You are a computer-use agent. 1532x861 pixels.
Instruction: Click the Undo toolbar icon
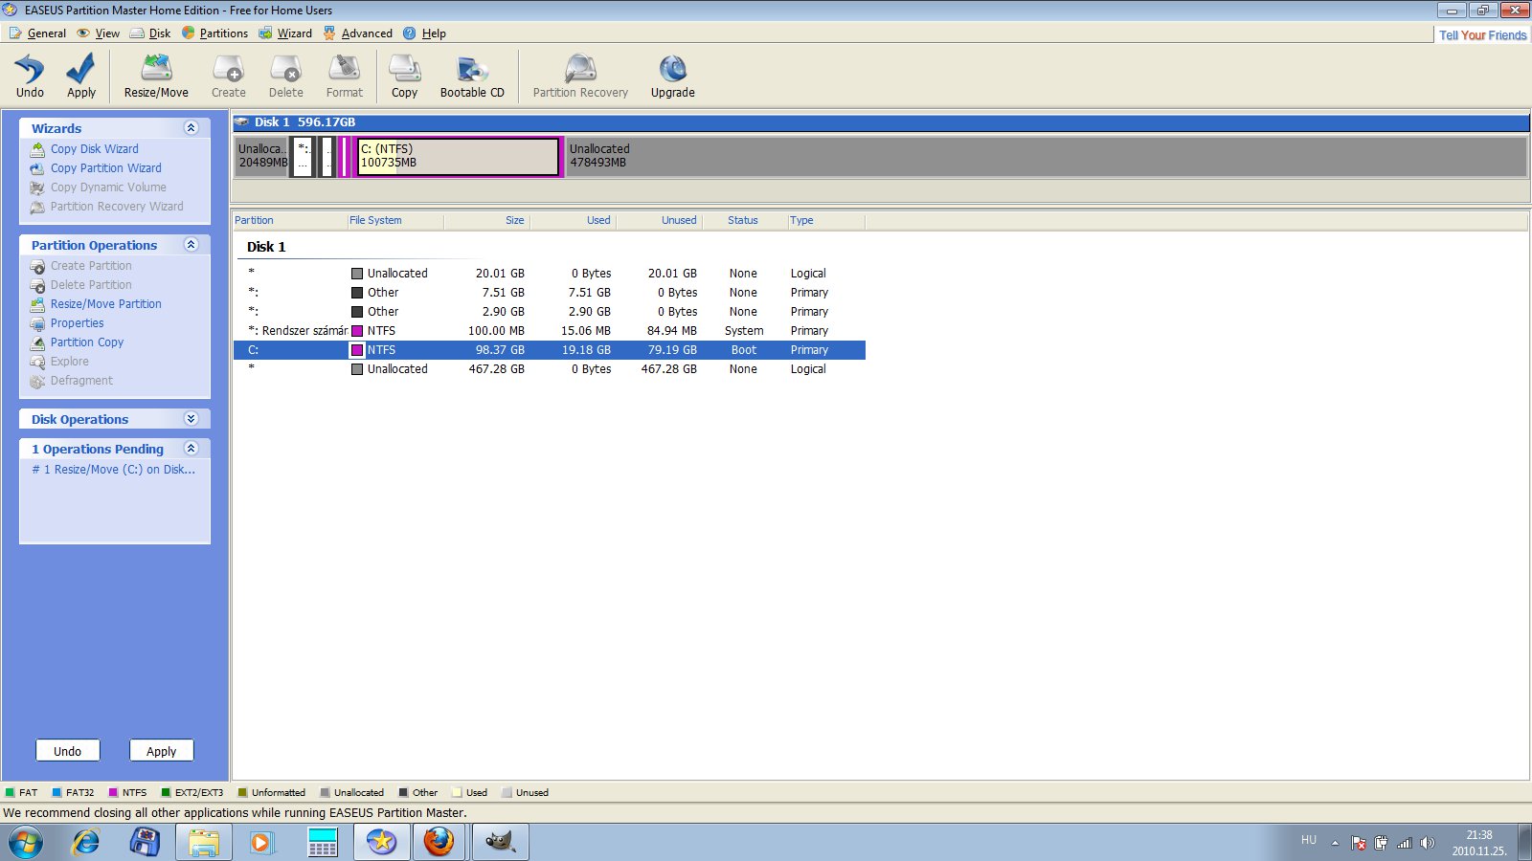click(x=30, y=76)
